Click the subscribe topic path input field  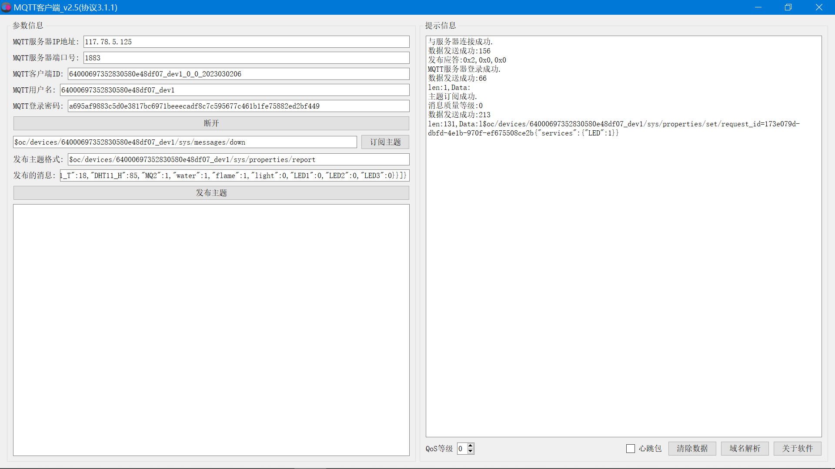click(x=185, y=142)
